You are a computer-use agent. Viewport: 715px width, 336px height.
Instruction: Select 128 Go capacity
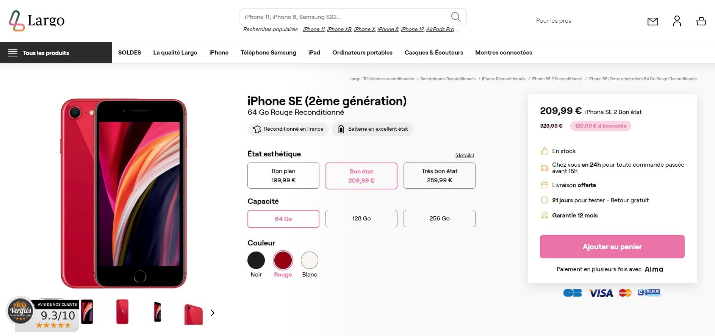361,219
